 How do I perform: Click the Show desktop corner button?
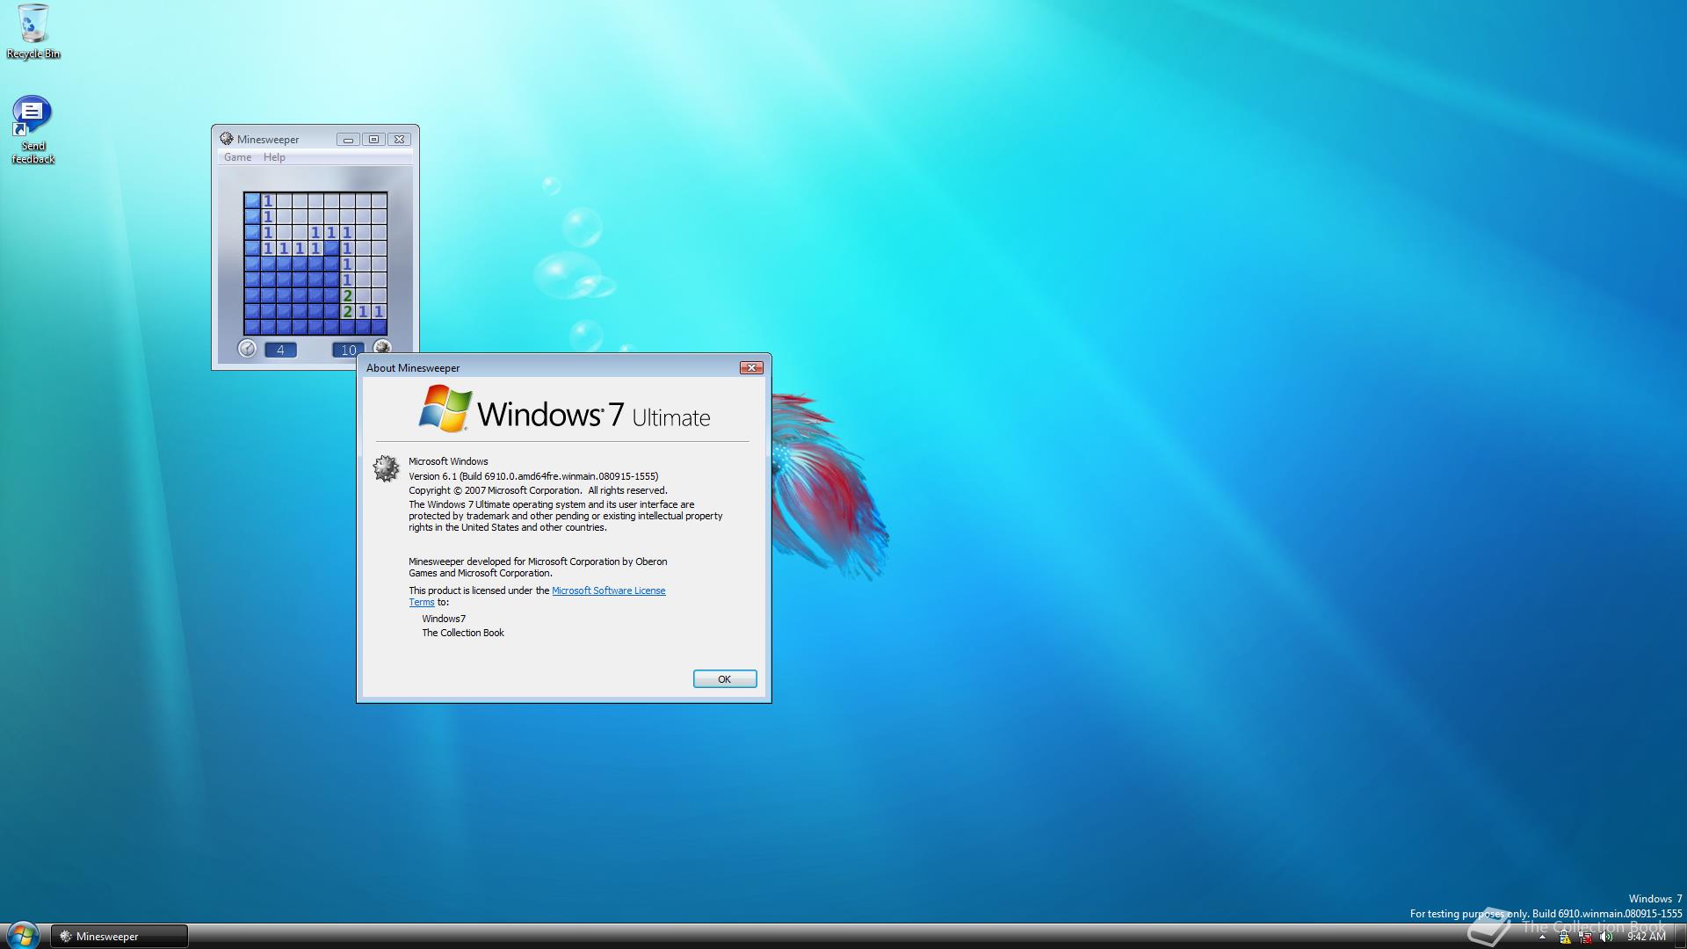point(1680,937)
